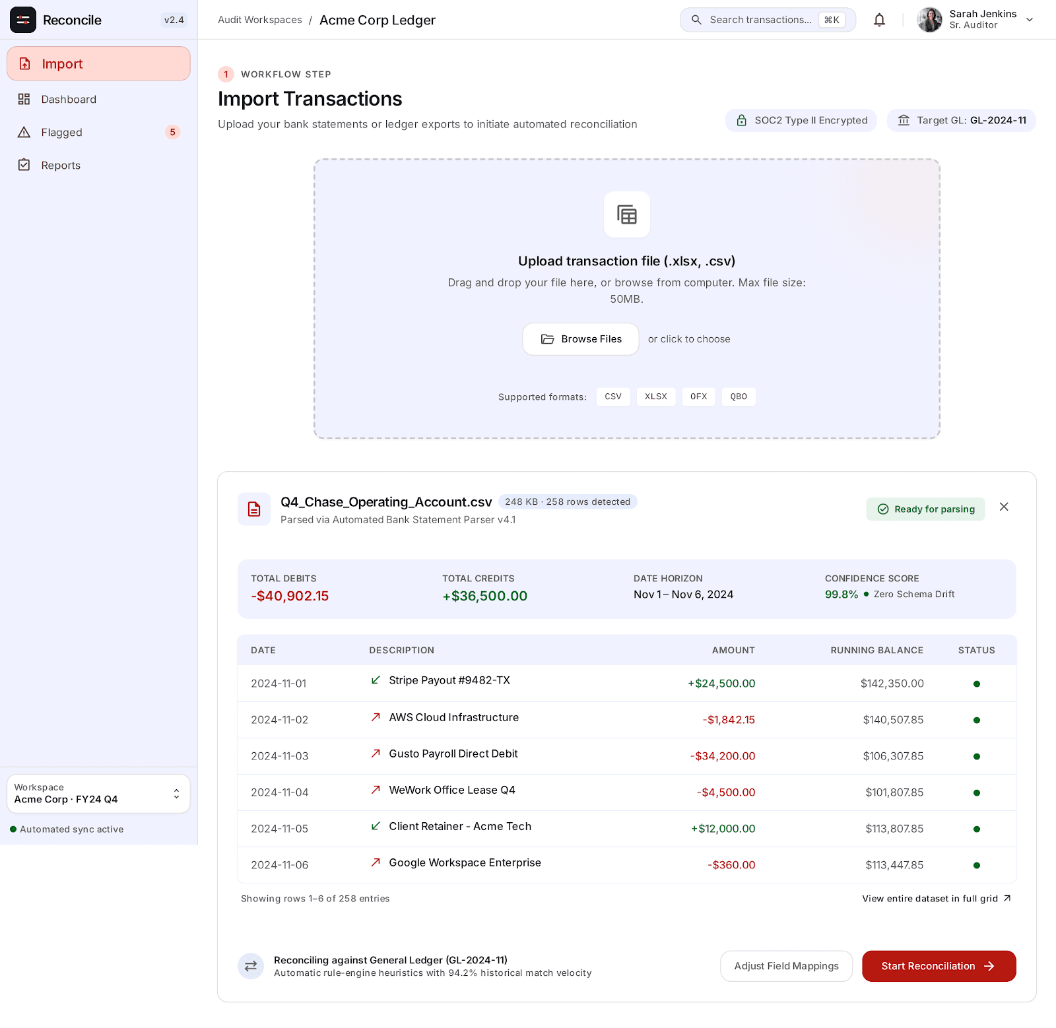Click the search transactions field
The width and height of the screenshot is (1056, 1028).
coord(768,20)
